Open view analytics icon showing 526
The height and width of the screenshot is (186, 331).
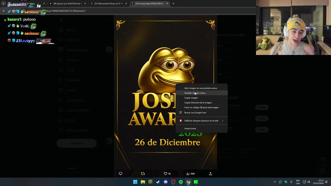tap(190, 174)
